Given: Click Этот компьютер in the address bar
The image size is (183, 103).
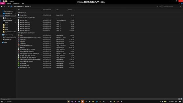Looking at the screenshot, I should pyautogui.click(x=18, y=6).
